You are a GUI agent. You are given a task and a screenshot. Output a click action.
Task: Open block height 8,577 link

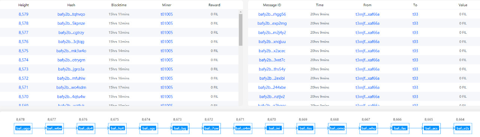pos(23,33)
